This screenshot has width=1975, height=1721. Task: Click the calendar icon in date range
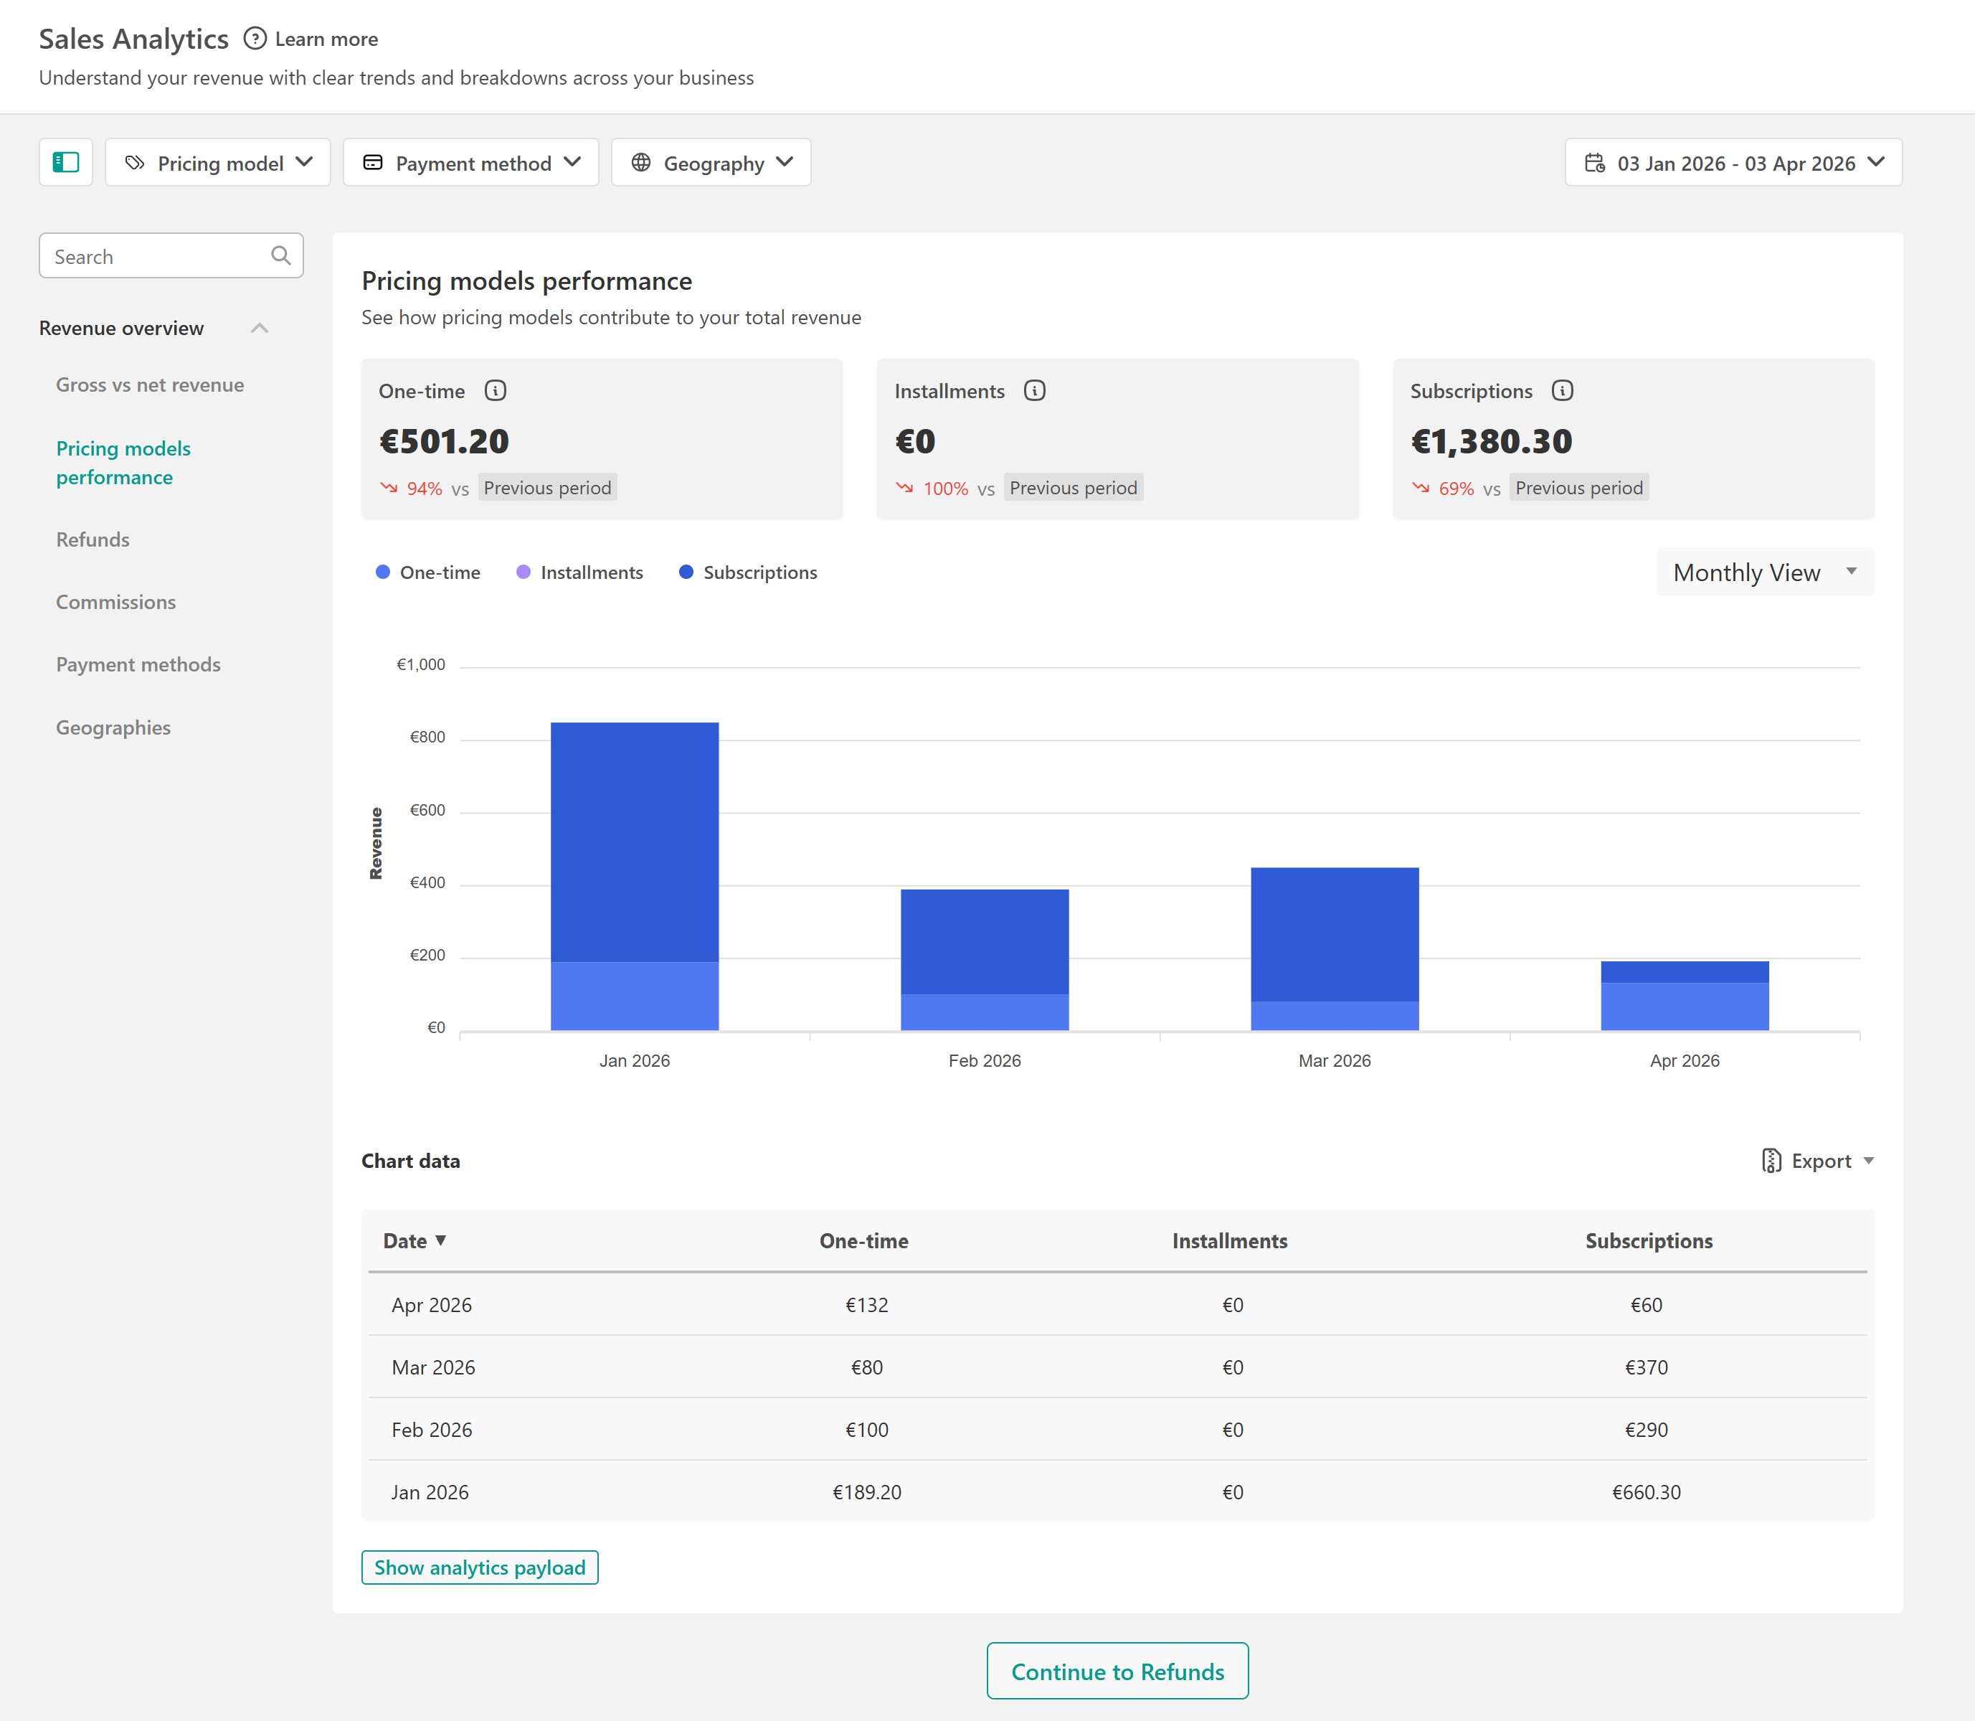(x=1593, y=164)
